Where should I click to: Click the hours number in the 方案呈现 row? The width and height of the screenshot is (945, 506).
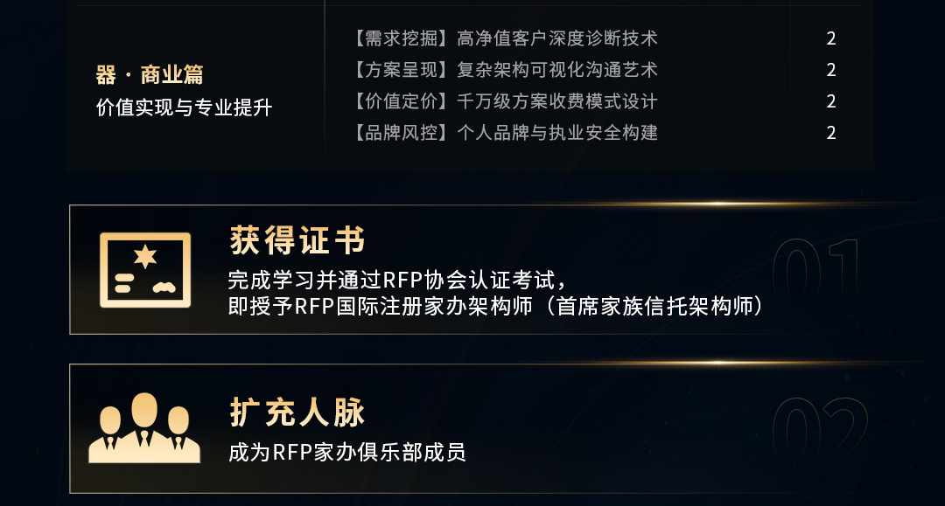click(x=831, y=70)
